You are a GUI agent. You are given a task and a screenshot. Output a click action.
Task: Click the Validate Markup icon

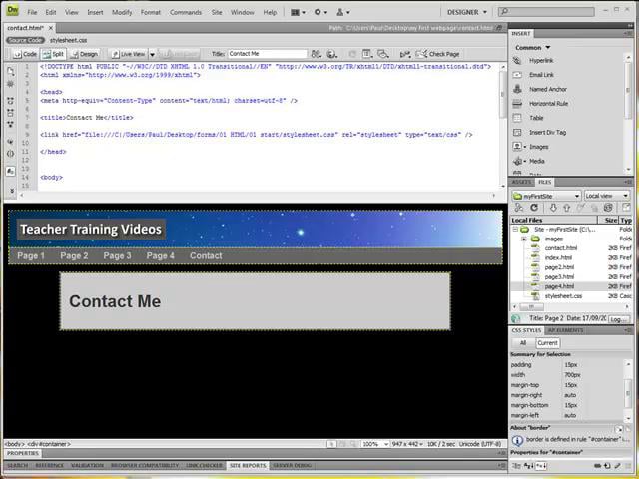coord(405,54)
